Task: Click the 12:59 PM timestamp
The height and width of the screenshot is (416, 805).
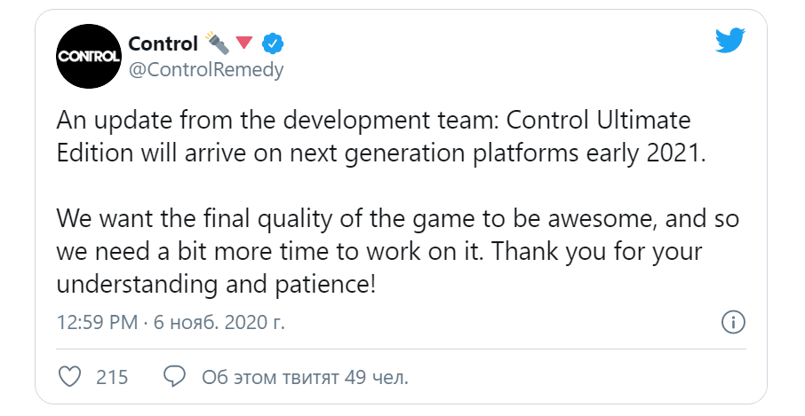Action: click(96, 322)
